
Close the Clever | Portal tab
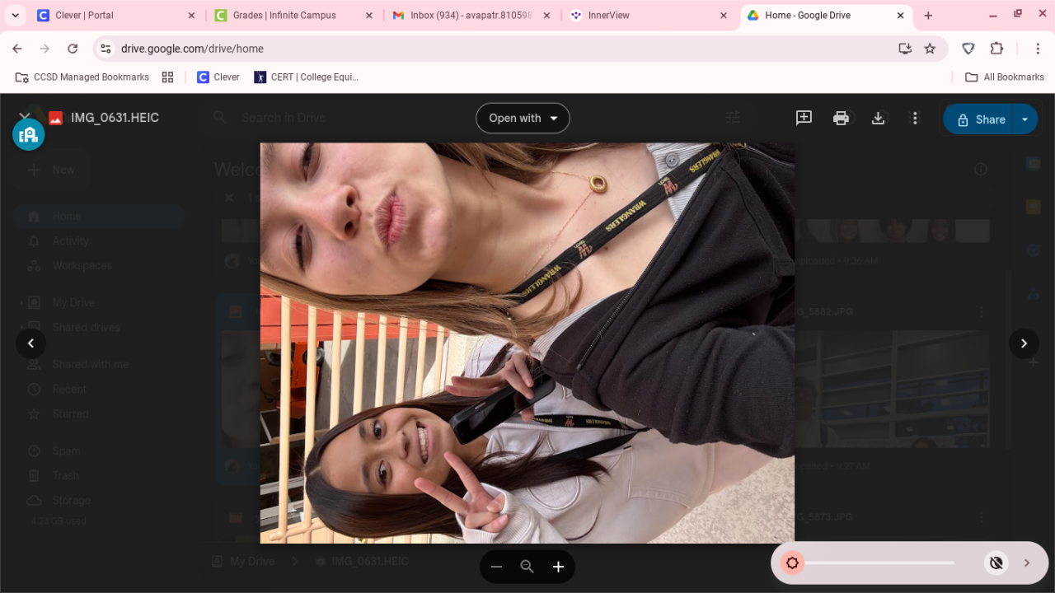click(x=191, y=16)
